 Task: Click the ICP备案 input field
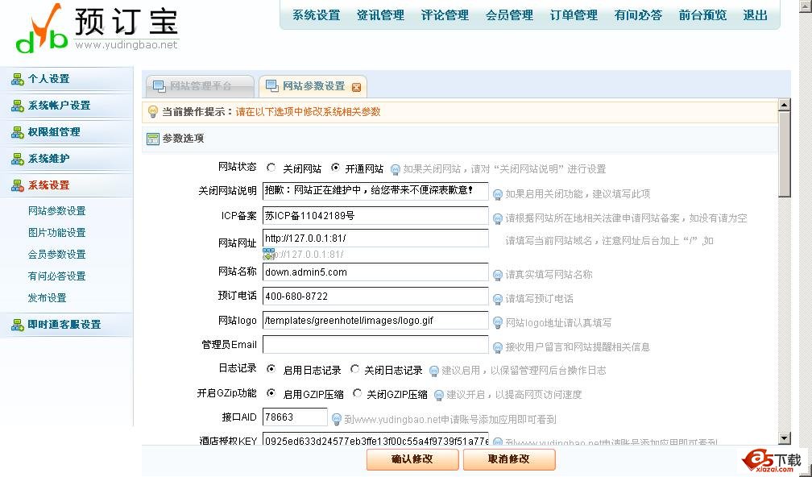click(x=375, y=216)
